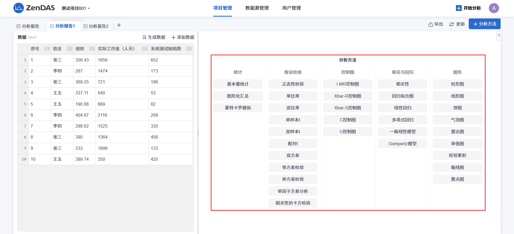Viewport: 514px width, 234px height.
Task: Open the user avatar A menu
Action: coord(494,8)
